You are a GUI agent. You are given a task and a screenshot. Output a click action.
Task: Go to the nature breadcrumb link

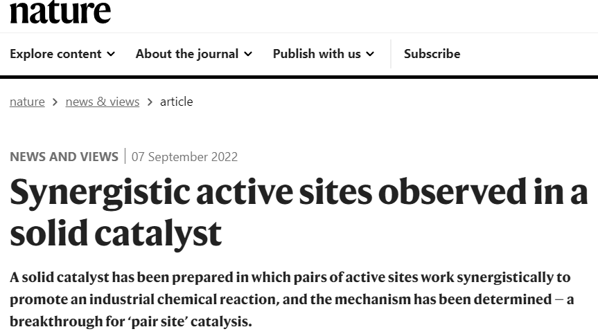coord(27,102)
